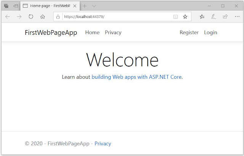Minimize the browser window

[209, 6]
